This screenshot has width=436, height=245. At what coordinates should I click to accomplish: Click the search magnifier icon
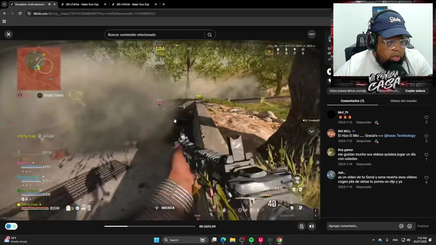coord(209,35)
